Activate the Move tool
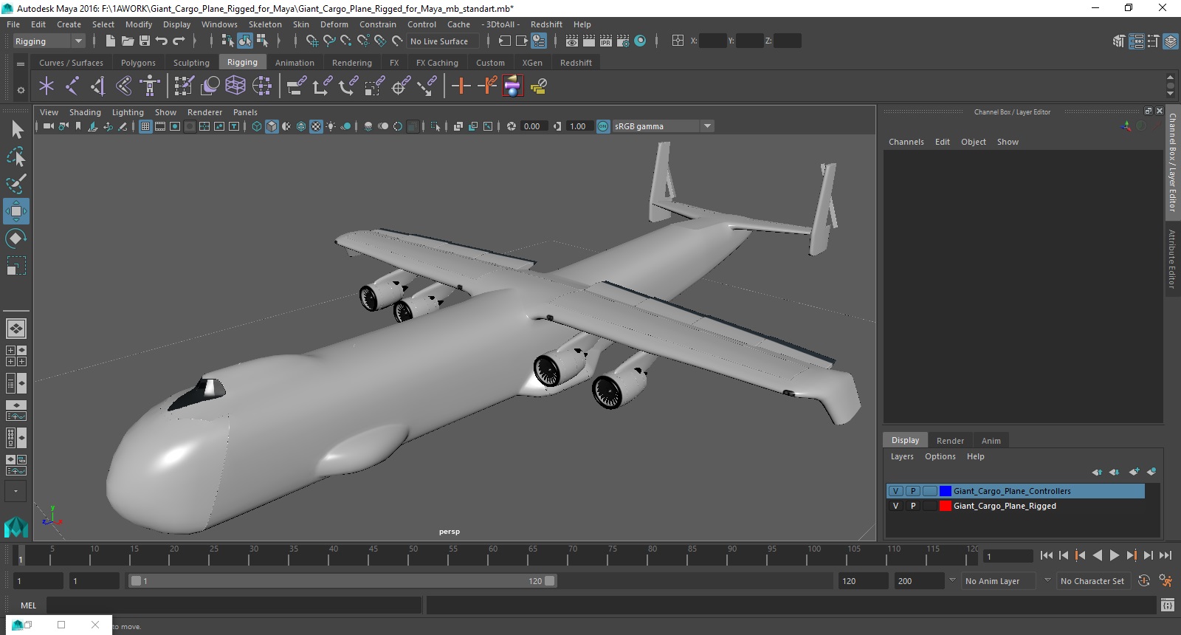Screen dimensions: 1181x635 click(x=16, y=211)
